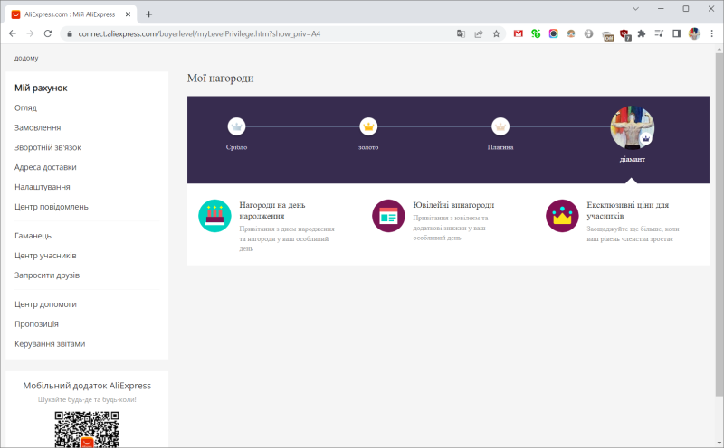Click the Google Translate icon in address bar
Image resolution: width=724 pixels, height=448 pixels.
[x=462, y=33]
